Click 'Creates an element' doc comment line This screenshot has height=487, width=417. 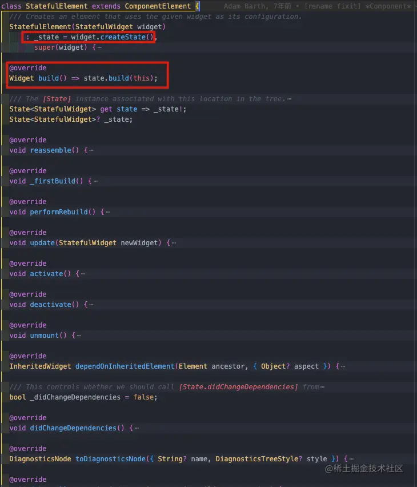pyautogui.click(x=155, y=17)
